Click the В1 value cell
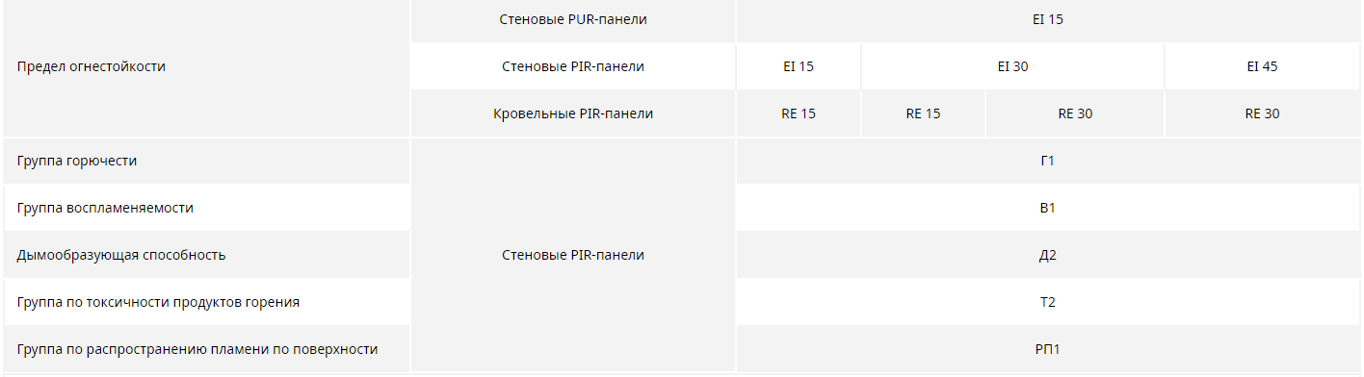 coord(1048,208)
